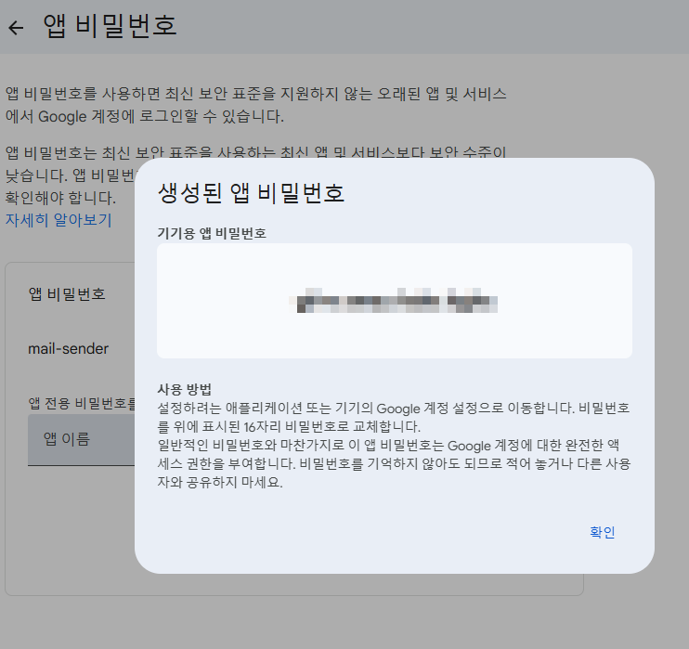Go back using the arrow icon

pyautogui.click(x=17, y=27)
